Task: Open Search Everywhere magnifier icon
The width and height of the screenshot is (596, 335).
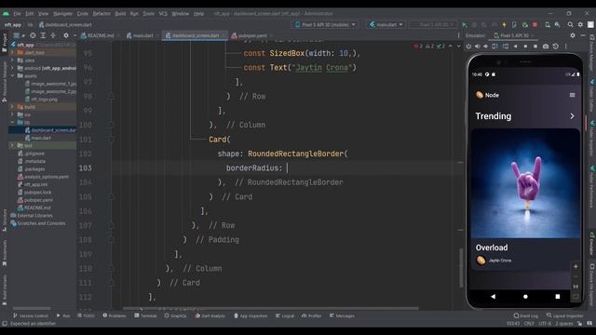Action: [570, 25]
